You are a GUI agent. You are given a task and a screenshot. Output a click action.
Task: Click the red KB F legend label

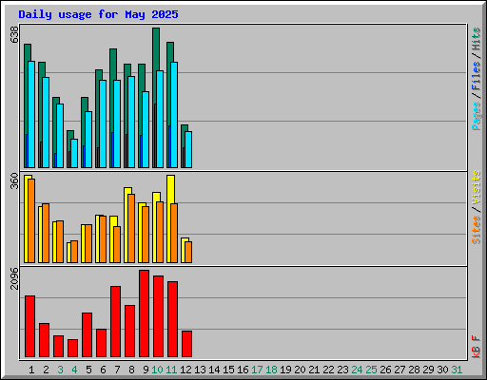point(476,347)
